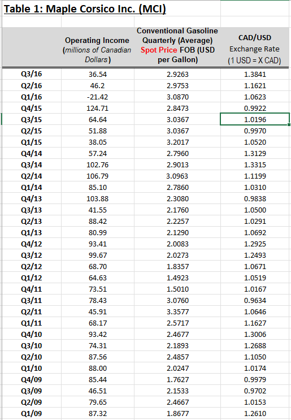The height and width of the screenshot is (420, 291).
Task: Select the exchange rate cell 1.3841
Action: [255, 74]
